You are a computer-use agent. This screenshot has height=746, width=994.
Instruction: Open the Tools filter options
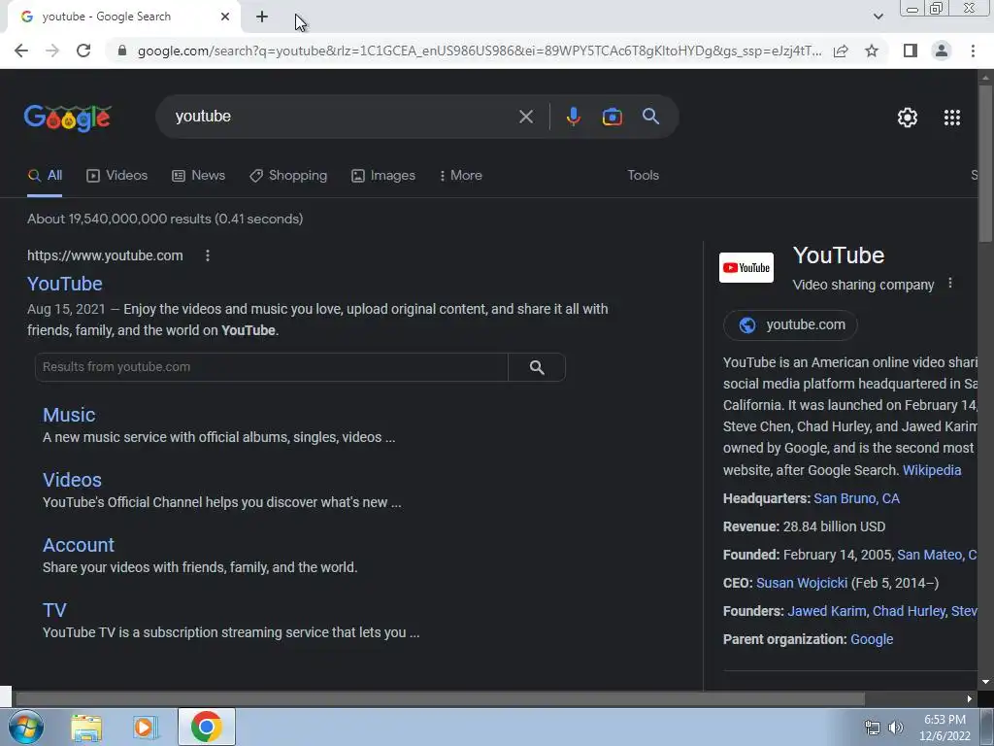[x=643, y=175]
